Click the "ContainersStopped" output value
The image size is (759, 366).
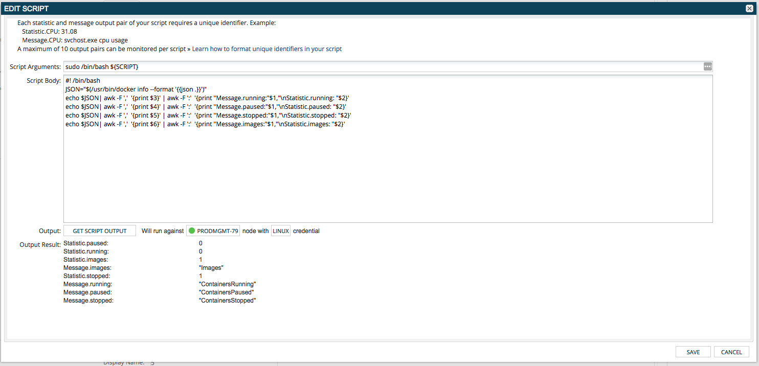click(227, 301)
